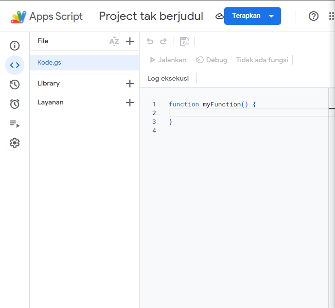Open the Log eksekusi panel
The height and width of the screenshot is (308, 335).
[168, 78]
